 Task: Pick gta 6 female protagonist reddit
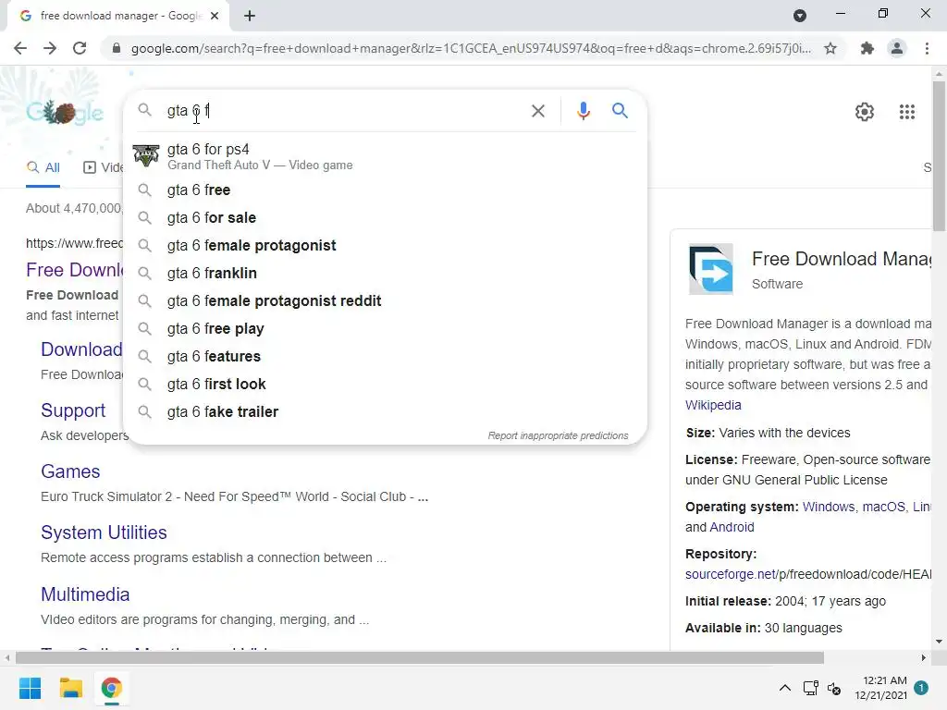click(x=385, y=301)
